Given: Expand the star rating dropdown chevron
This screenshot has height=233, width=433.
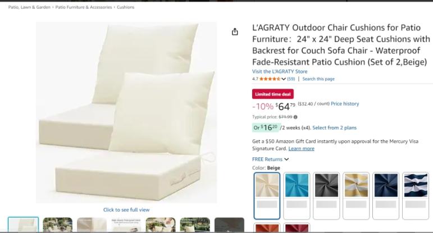Looking at the screenshot, I should [284, 79].
